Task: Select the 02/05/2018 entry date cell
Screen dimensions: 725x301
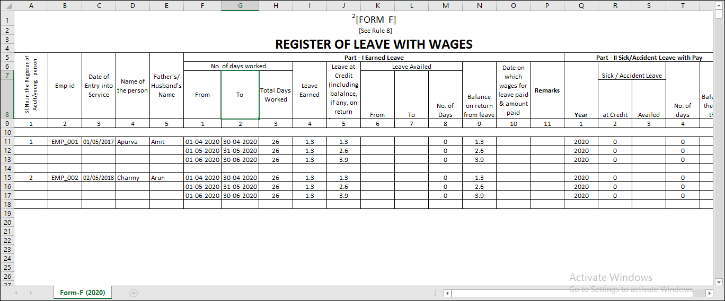Action: tap(99, 178)
